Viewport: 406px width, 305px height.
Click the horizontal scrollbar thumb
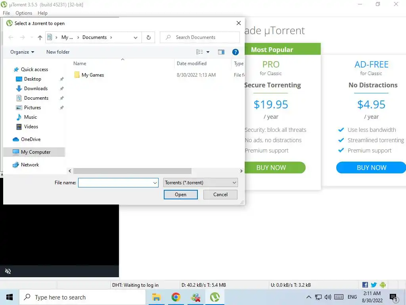point(132,171)
